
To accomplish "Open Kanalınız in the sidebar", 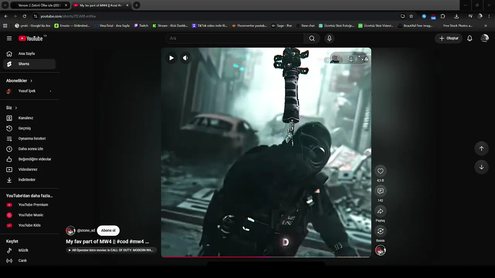I will pos(29,118).
